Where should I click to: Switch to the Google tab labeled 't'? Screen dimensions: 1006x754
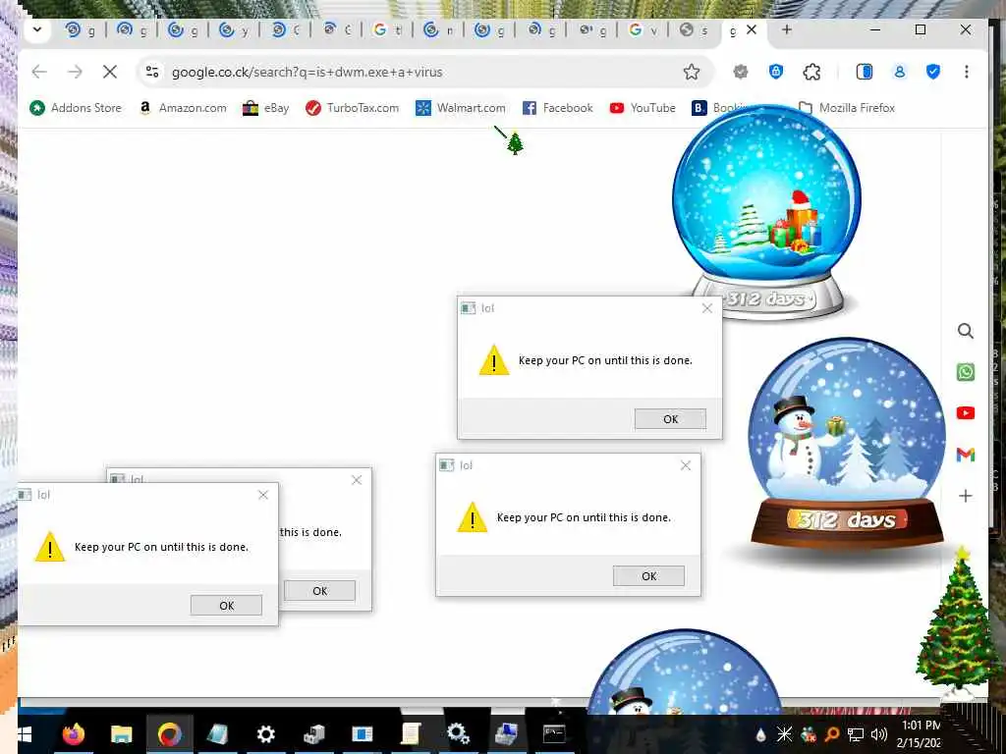coord(387,29)
